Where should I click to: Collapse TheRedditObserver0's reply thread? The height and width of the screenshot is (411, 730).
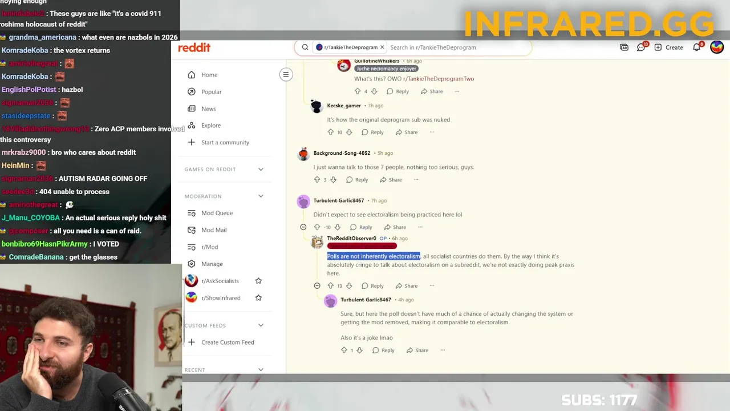[317, 285]
